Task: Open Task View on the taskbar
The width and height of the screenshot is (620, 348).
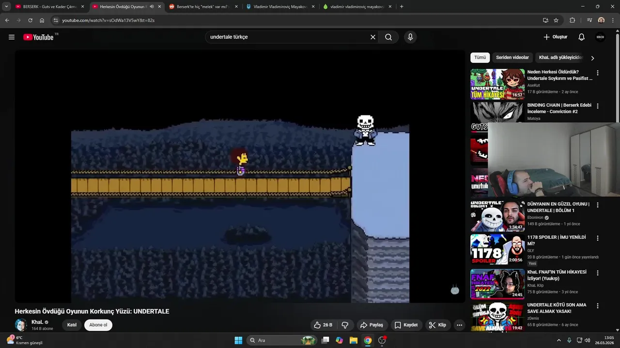Action: pos(325,340)
